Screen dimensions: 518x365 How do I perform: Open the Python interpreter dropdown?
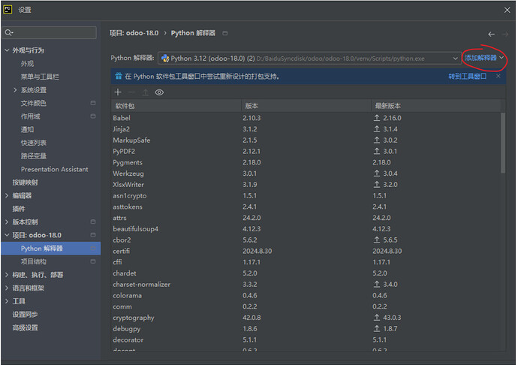coord(309,58)
